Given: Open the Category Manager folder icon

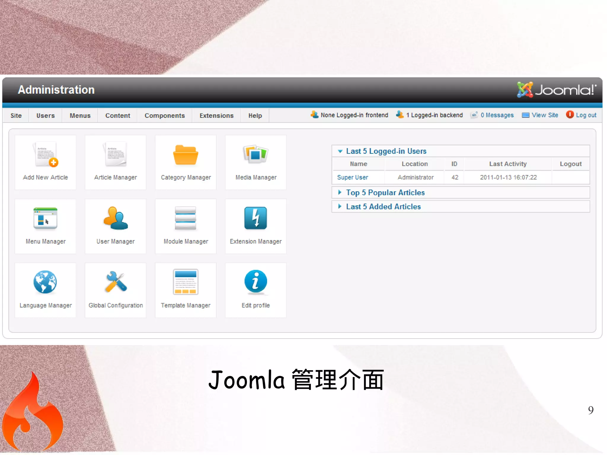Looking at the screenshot, I should [186, 155].
